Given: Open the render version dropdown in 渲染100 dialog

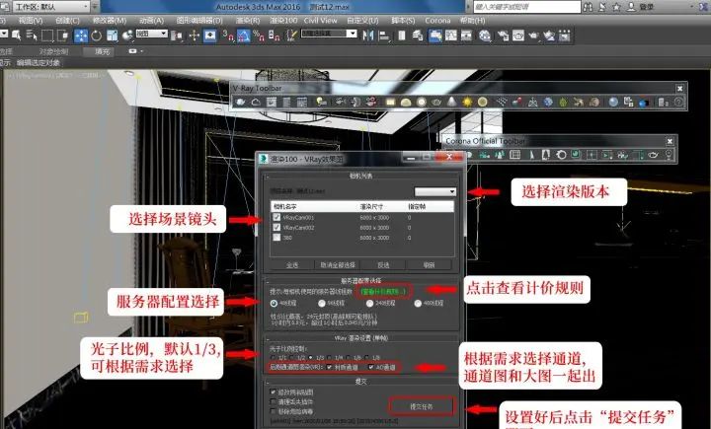Looking at the screenshot, I should coord(434,191).
